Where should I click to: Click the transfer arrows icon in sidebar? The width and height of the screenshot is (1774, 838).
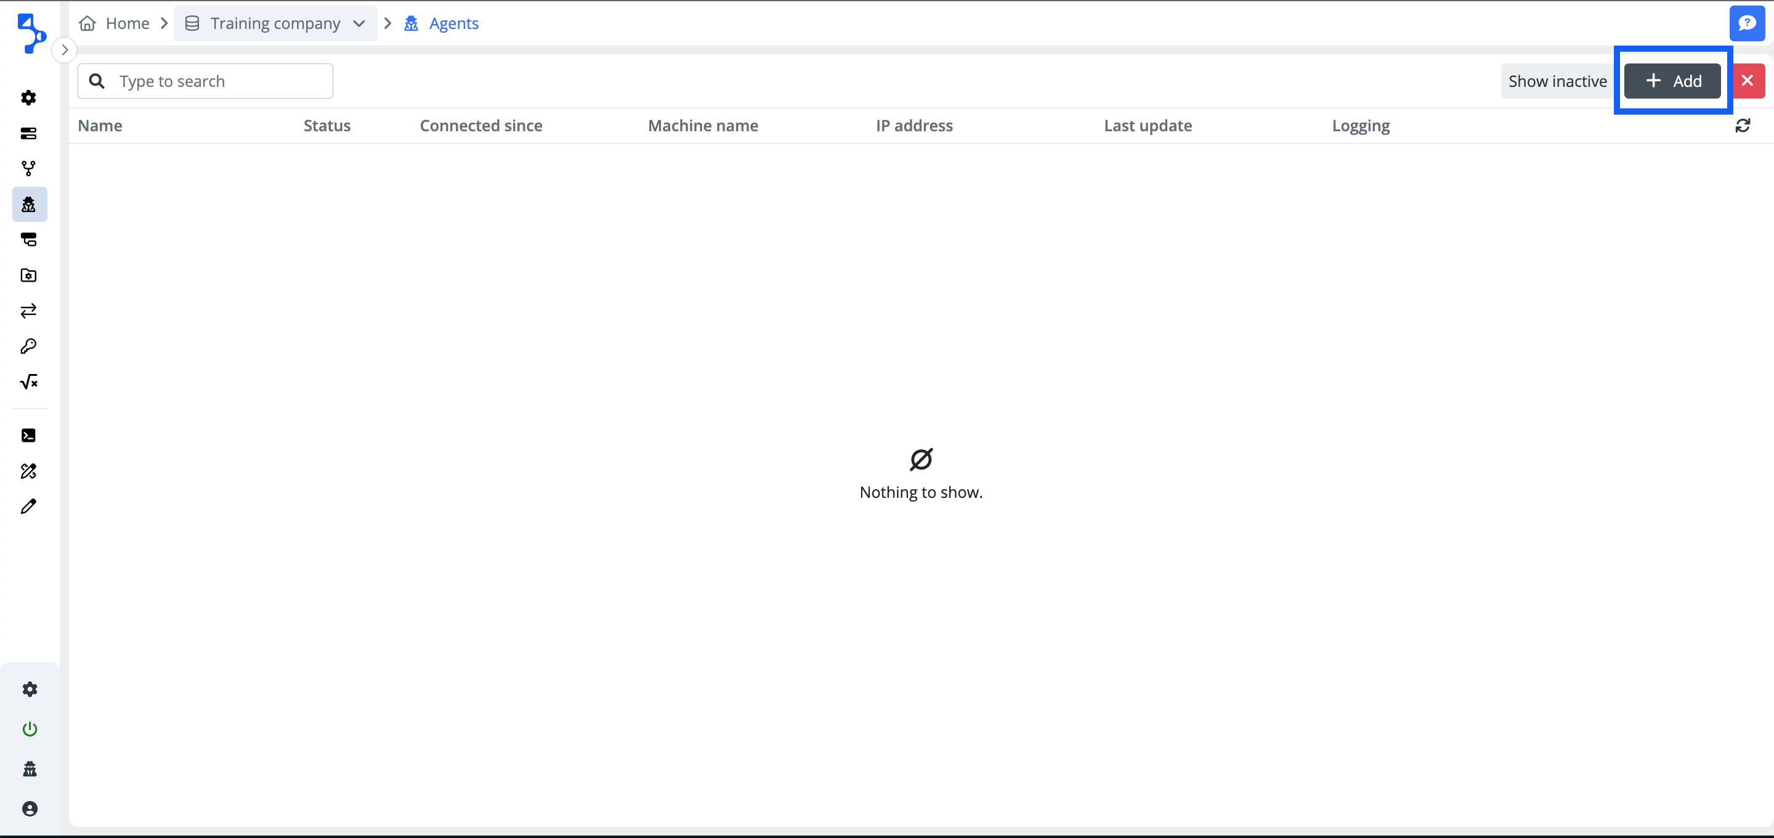pyautogui.click(x=28, y=311)
